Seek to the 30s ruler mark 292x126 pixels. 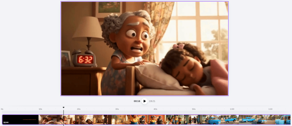[117, 109]
